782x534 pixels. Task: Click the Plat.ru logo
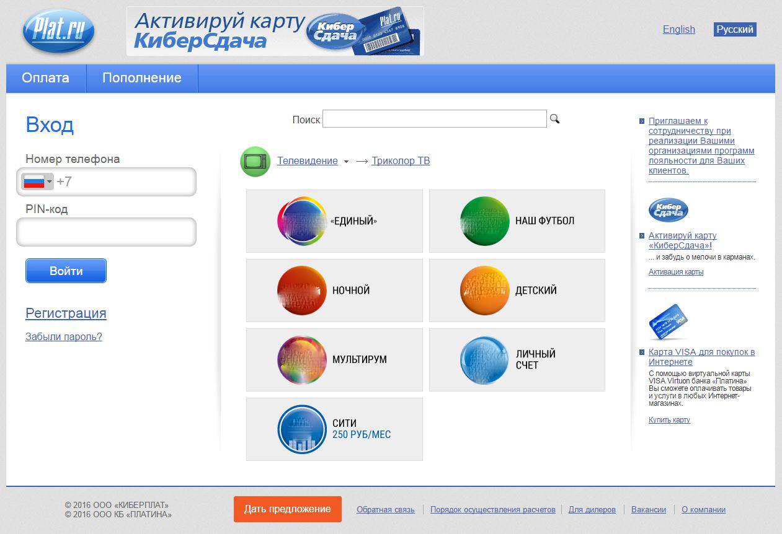click(58, 30)
